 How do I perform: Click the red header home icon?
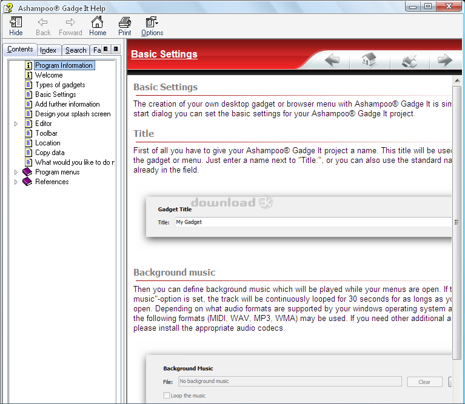(369, 60)
